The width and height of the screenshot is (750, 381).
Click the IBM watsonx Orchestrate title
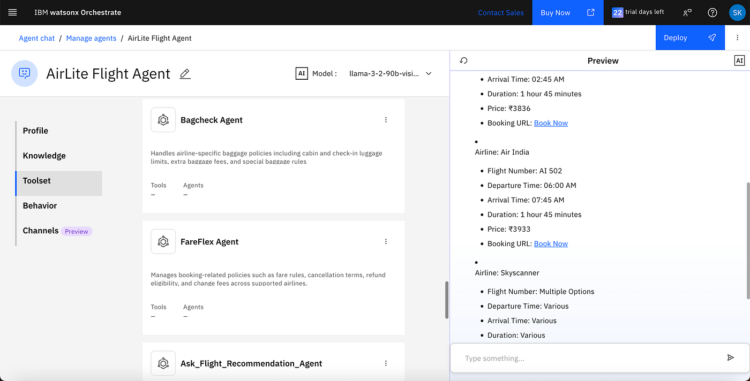pos(78,12)
